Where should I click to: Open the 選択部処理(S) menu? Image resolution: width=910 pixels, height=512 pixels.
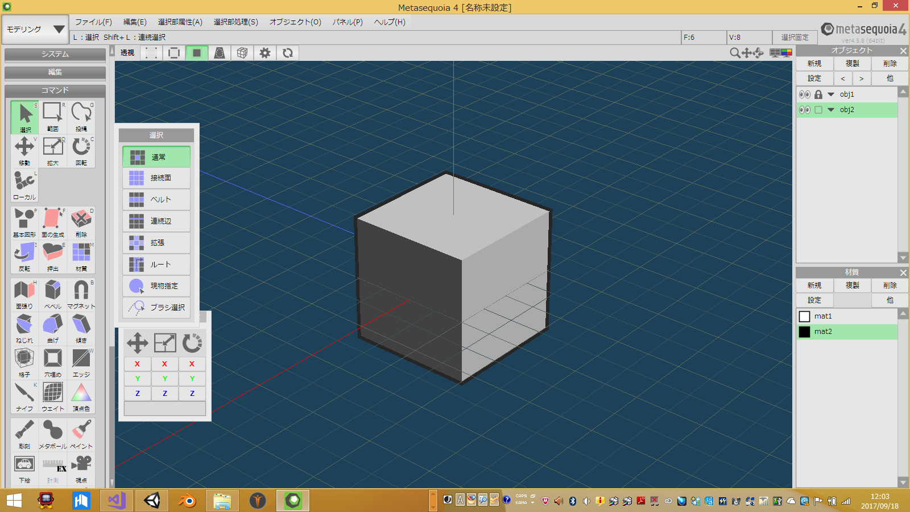(x=236, y=22)
